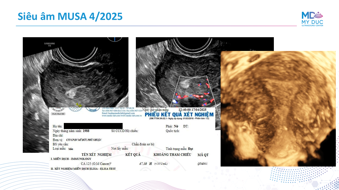Click the reference range "(< 35 U/mL)"
The width and height of the screenshot is (339, 190).
pyautogui.click(x=161, y=164)
